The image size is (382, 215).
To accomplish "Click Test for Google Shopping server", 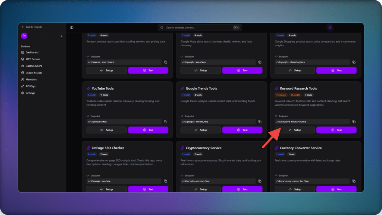I will point(336,71).
